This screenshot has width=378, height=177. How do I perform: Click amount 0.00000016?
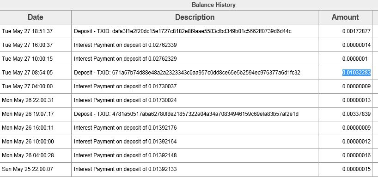click(x=356, y=155)
